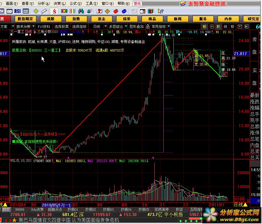Viewport: 262px width, 224px height.
Task: Click the orange star in news ticker
Action: click(x=14, y=220)
